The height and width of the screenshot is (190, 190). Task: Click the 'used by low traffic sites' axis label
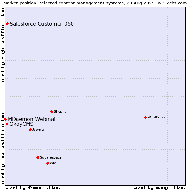point(3,149)
